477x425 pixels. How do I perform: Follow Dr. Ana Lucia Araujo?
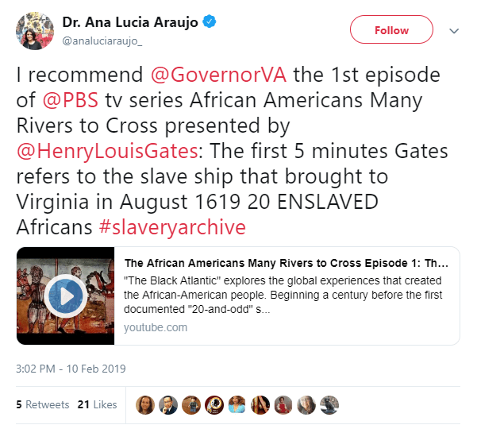point(391,29)
